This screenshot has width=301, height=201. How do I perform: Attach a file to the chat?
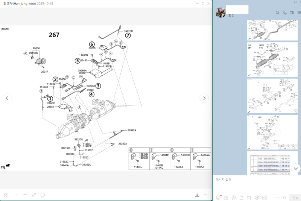pyautogui.click(x=241, y=198)
